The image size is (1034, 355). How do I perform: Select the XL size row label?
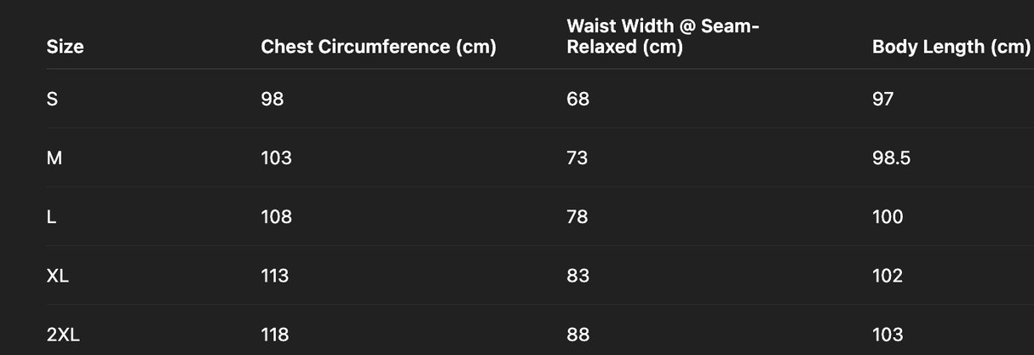pos(58,275)
